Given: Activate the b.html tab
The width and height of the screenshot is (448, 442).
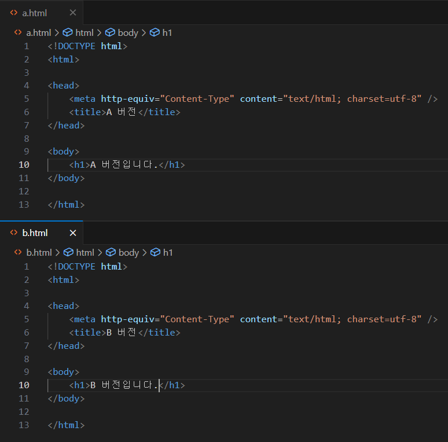Looking at the screenshot, I should point(35,233).
